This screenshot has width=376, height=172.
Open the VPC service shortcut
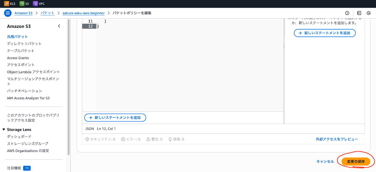39,4
